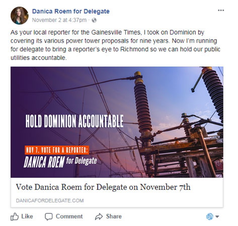238x226 pixels.
Task: Open the Vote Danica Roem for Delegate headline
Action: tap(103, 187)
